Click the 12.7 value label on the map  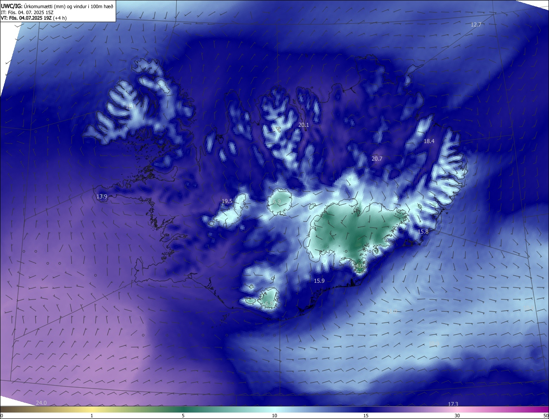476,24
